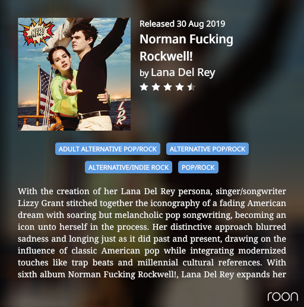Click the fourth rating star
304x307 pixels.
pos(179,87)
